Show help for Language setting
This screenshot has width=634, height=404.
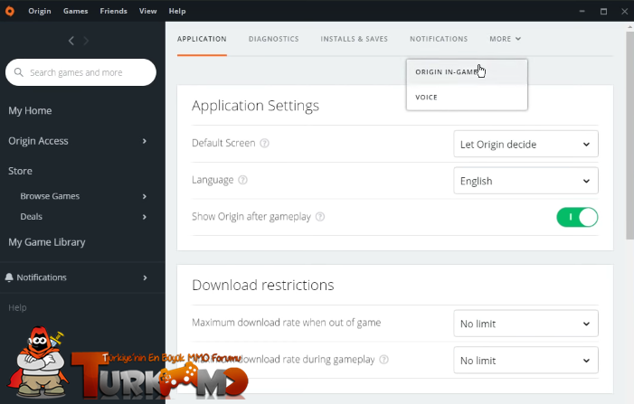[242, 180]
